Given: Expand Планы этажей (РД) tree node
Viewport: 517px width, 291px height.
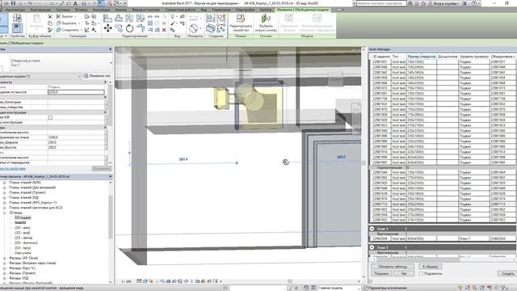Looking at the screenshot, I should (x=4, y=197).
